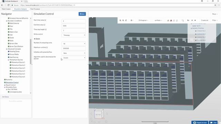Open the surfaces selection-type dropdown
The height and width of the screenshot is (124, 221).
click(158, 20)
